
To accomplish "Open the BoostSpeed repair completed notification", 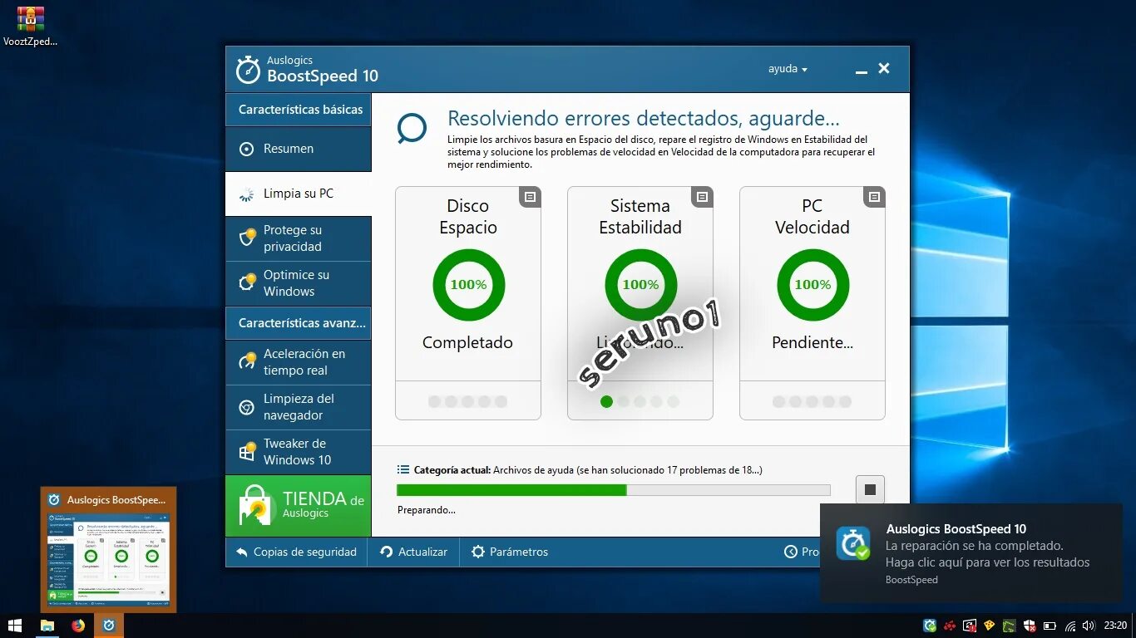I will [971, 553].
